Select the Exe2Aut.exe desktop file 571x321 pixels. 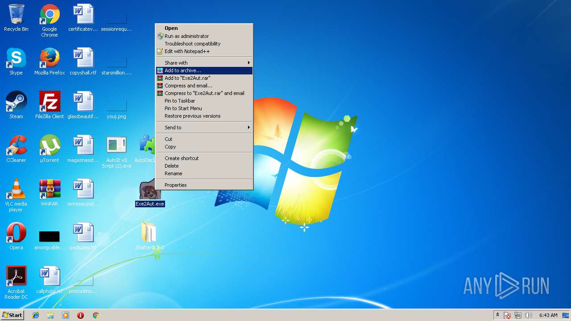[x=150, y=193]
